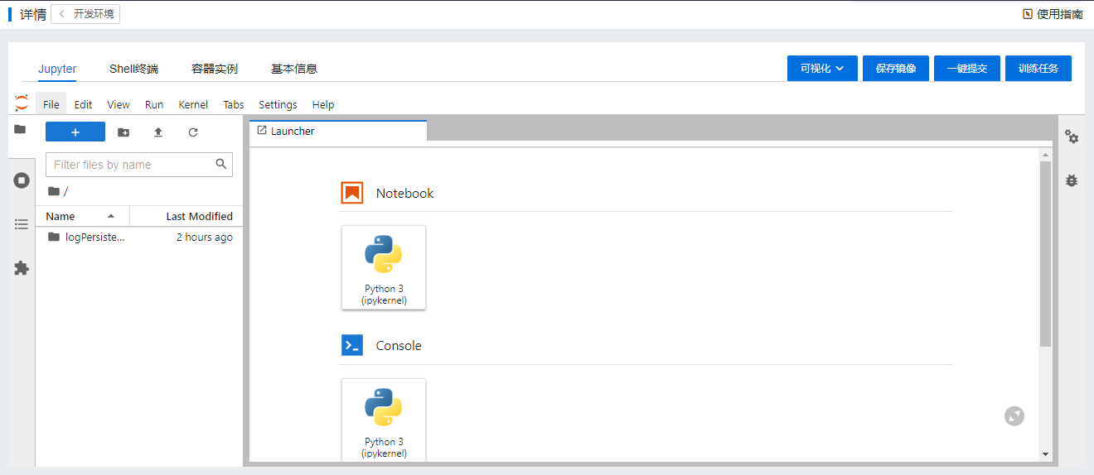Click the upload files icon
This screenshot has width=1094, height=475.
(158, 132)
